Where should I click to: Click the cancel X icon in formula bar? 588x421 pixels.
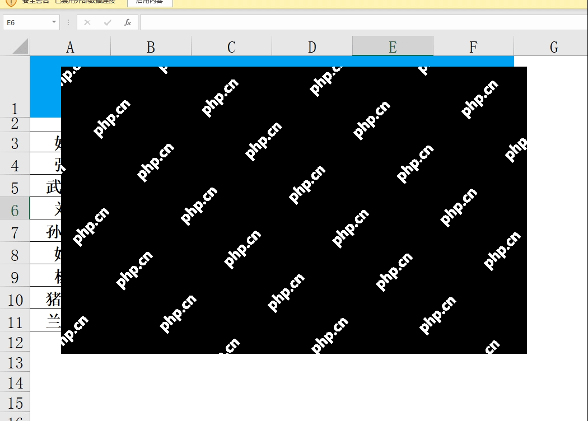click(x=87, y=22)
